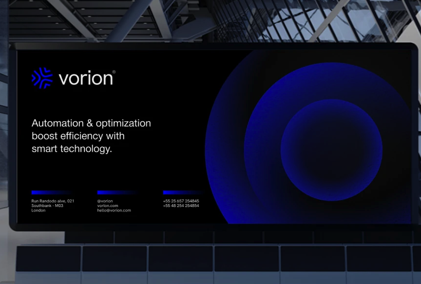Click the phone number +55 48 254 254854
The width and height of the screenshot is (421, 284).
(181, 206)
